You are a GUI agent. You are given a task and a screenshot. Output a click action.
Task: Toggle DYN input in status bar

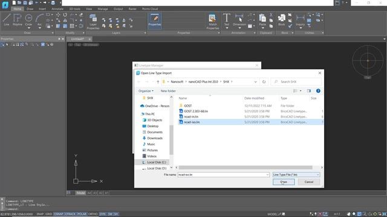point(102,214)
